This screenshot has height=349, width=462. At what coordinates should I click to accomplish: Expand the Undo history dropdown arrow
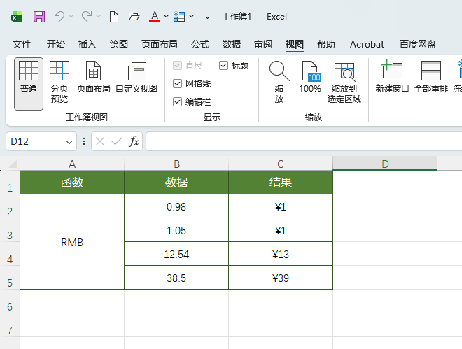[x=71, y=17]
